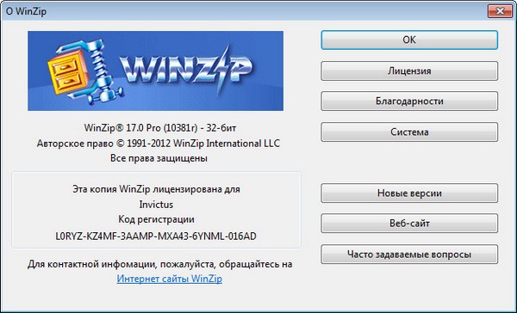This screenshot has width=517, height=313.
Task: Click the Код регистрации label
Action: (x=156, y=219)
